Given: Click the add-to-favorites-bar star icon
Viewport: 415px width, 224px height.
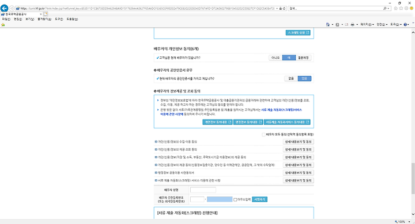Looking at the screenshot, I should coord(3,25).
